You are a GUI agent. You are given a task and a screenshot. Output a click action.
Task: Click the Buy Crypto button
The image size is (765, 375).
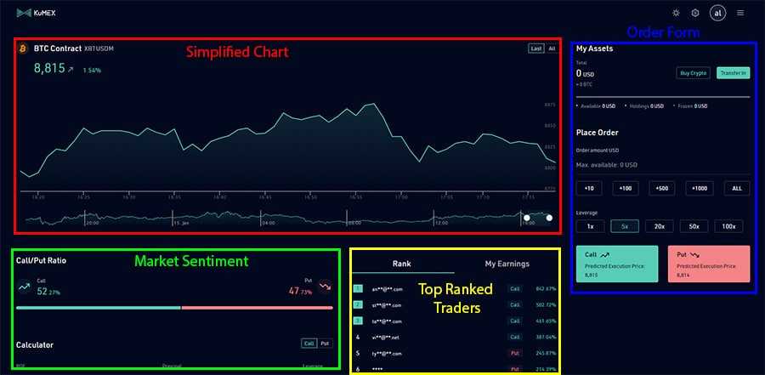coord(694,73)
